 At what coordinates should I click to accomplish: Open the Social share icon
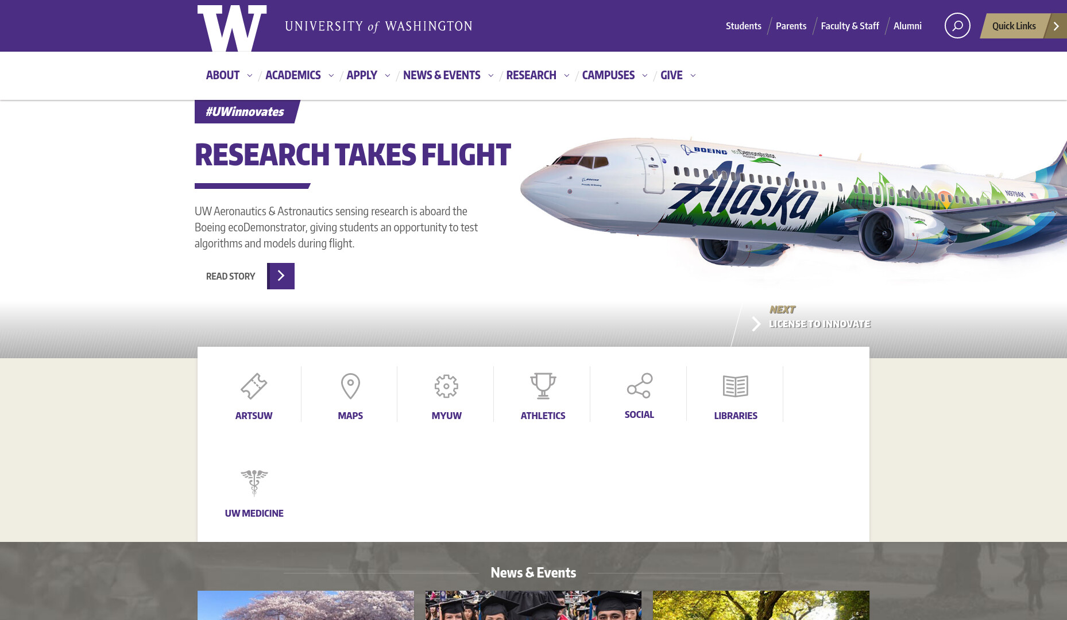[639, 386]
